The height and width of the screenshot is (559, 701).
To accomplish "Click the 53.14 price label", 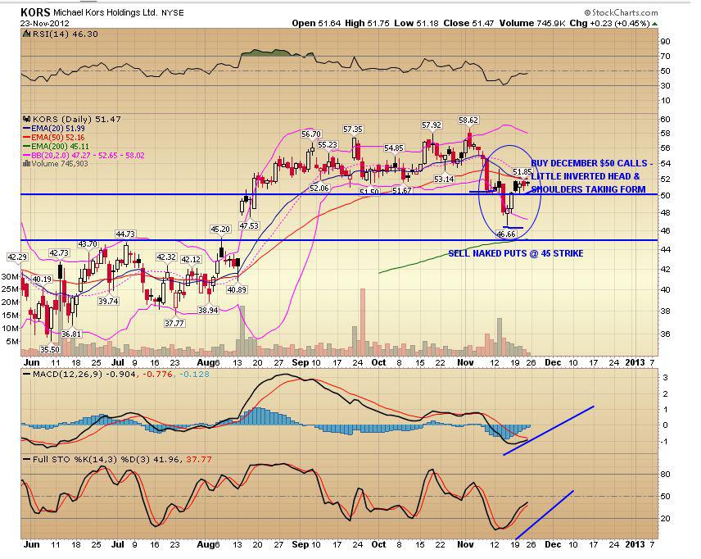I will coord(444,179).
